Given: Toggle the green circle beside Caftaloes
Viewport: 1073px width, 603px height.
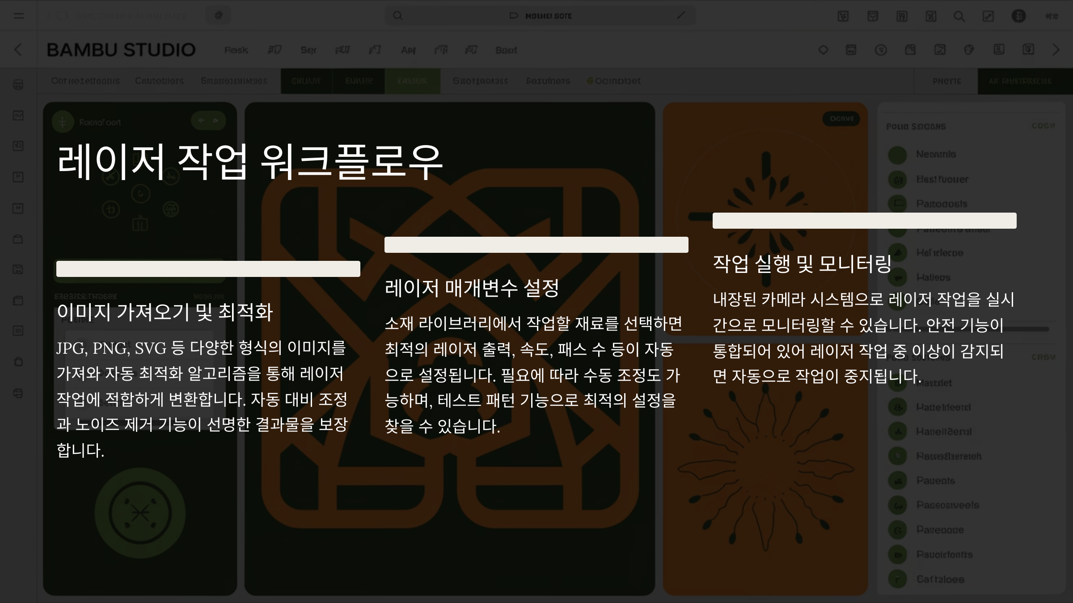Looking at the screenshot, I should [897, 579].
